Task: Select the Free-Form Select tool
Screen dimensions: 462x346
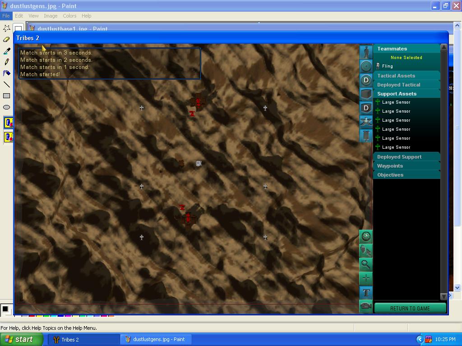Action: (6, 28)
